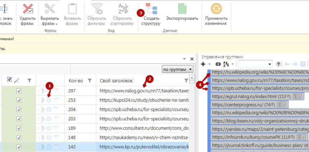Select the egrul.nalog.ru/index.html group
This screenshot has height=152, width=309.
coord(257,97)
